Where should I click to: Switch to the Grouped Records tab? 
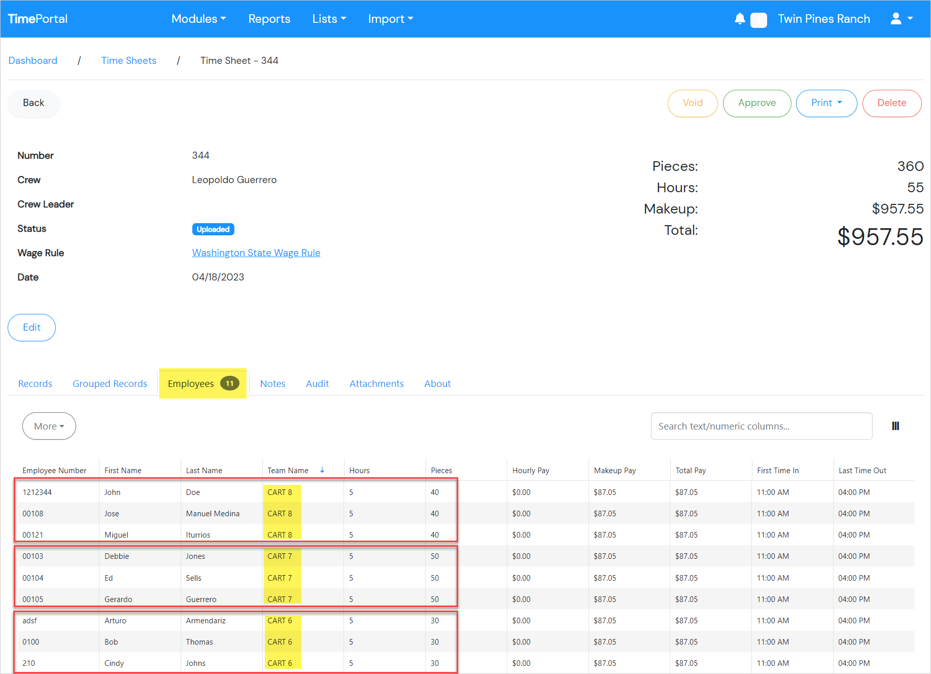pos(110,383)
